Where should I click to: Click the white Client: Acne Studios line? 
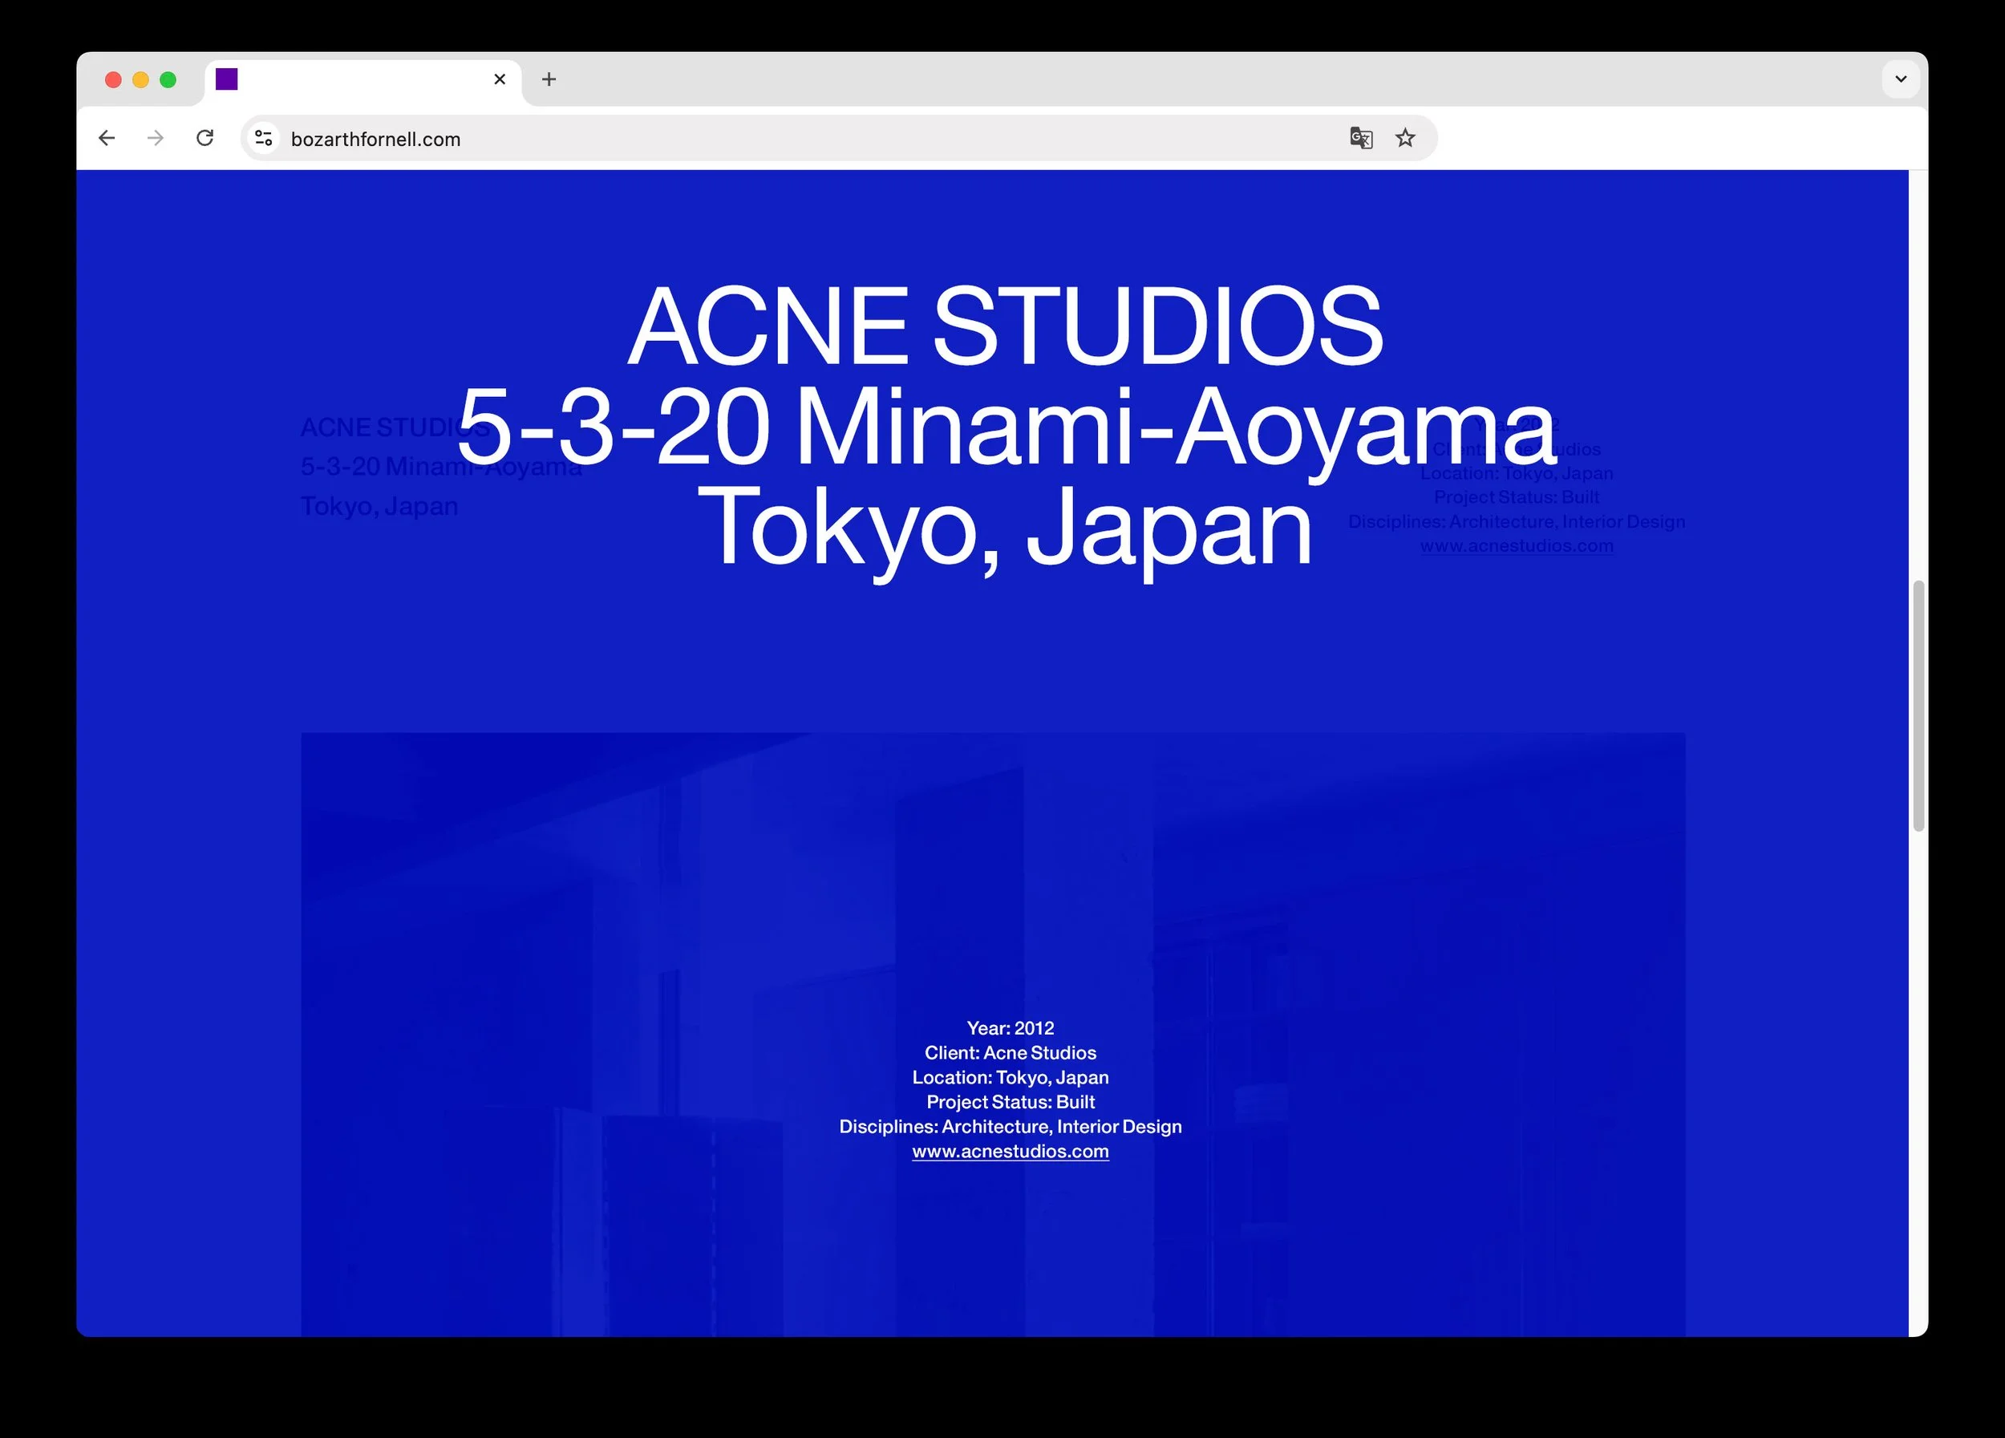pyautogui.click(x=1011, y=1053)
